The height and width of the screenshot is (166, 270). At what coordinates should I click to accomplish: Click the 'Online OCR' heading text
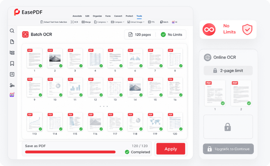click(x=225, y=57)
